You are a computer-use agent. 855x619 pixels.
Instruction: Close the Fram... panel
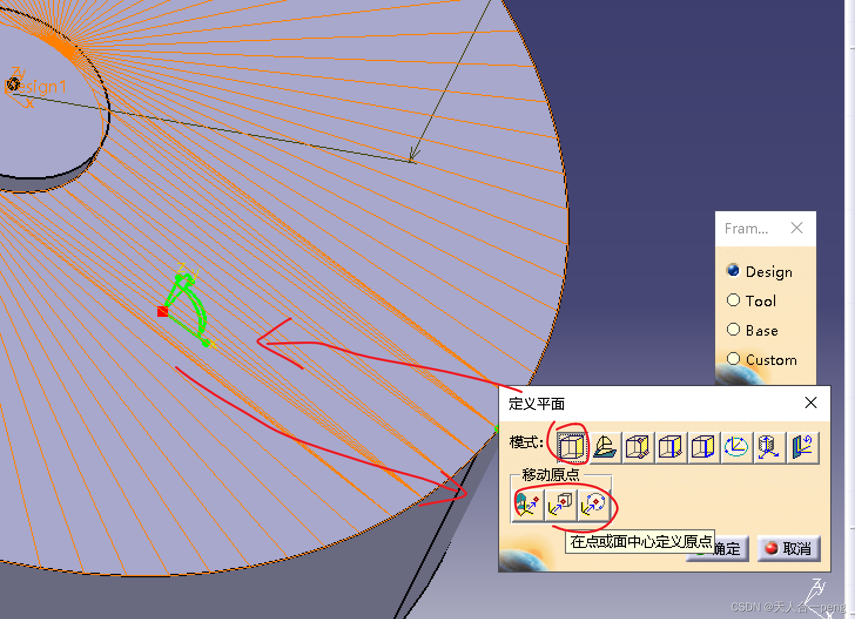797,228
